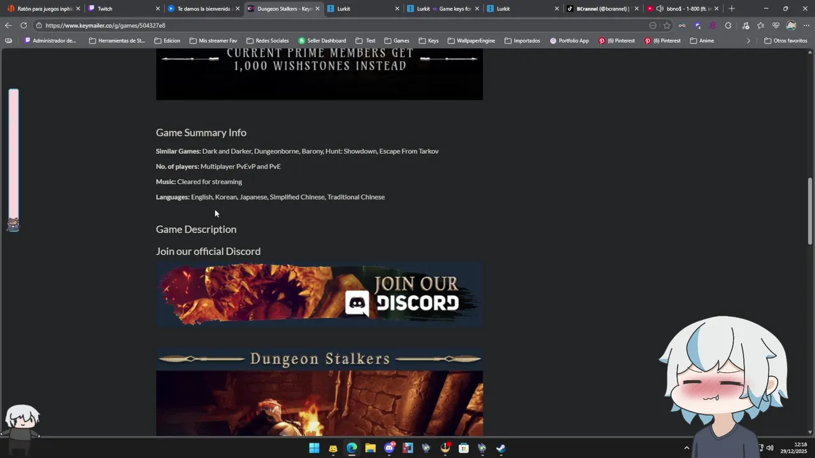Open Otros favoritos folder

pos(785,41)
